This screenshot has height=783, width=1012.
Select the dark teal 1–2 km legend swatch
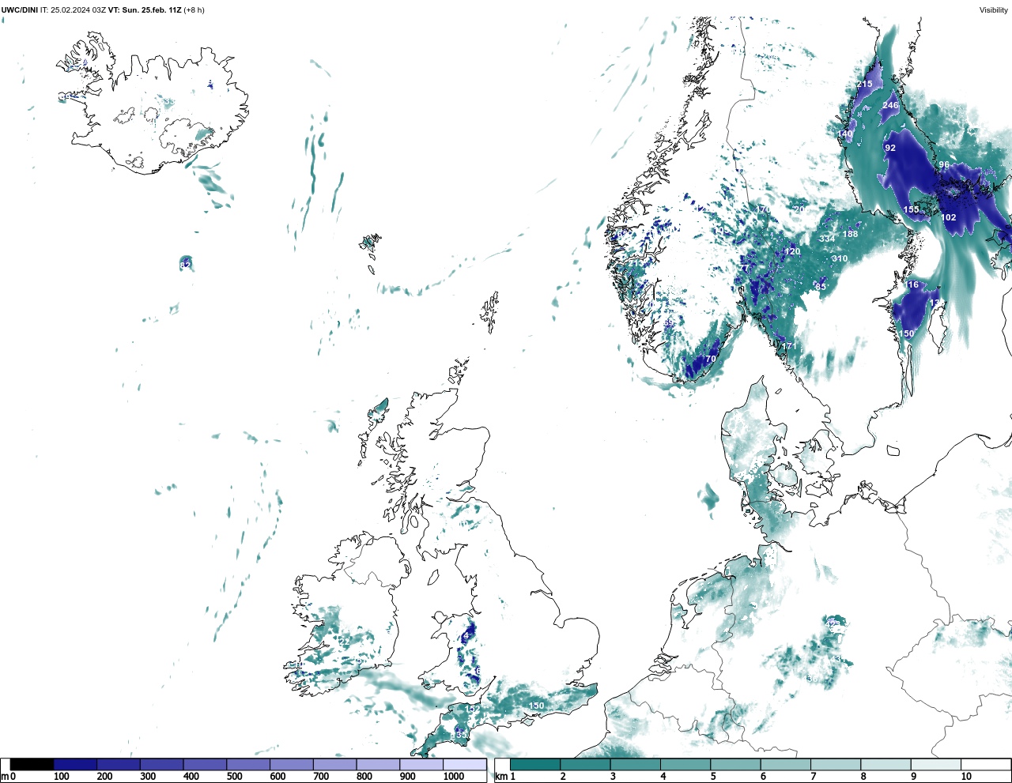pyautogui.click(x=535, y=765)
